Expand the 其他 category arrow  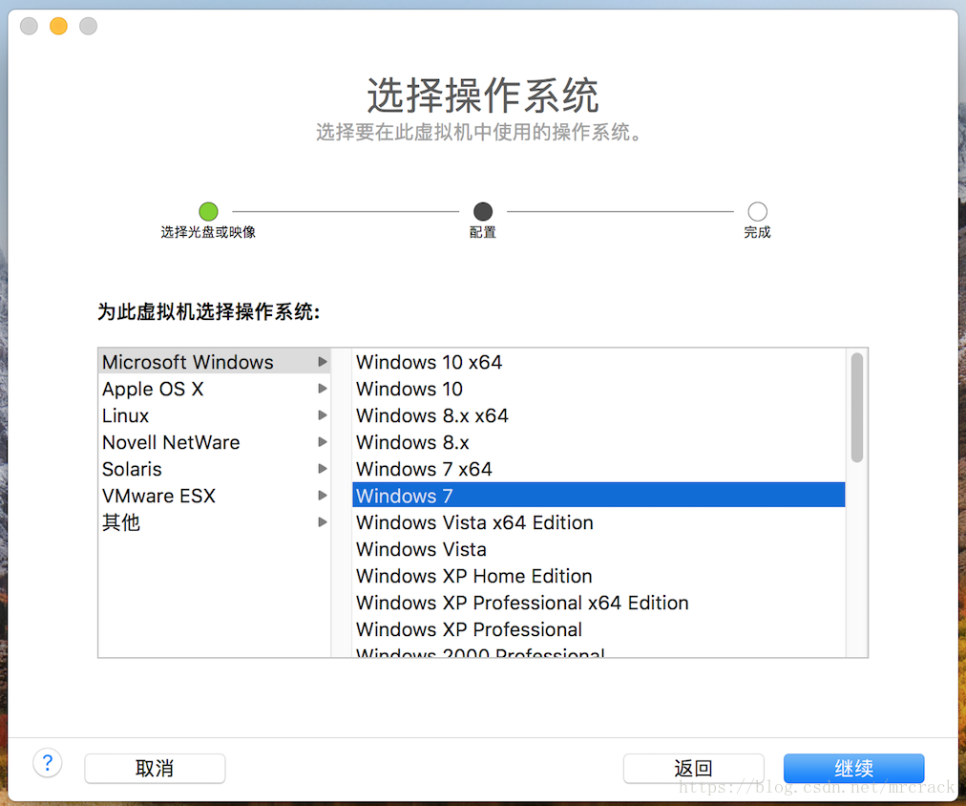tap(323, 522)
